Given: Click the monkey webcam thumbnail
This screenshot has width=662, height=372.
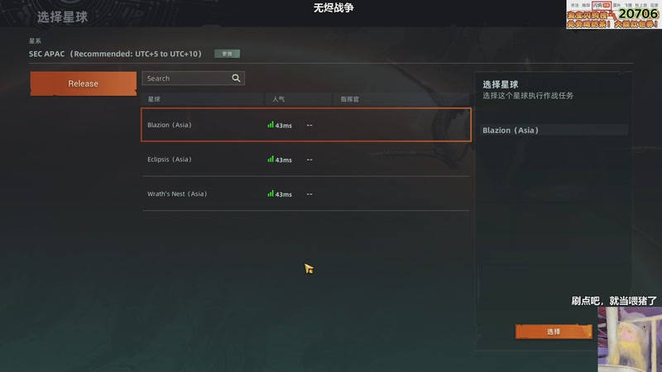Looking at the screenshot, I should click(x=630, y=339).
